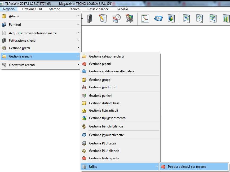This screenshot has width=230, height=172.
Task: Open the Casse e bilance menu
Action: click(98, 9)
